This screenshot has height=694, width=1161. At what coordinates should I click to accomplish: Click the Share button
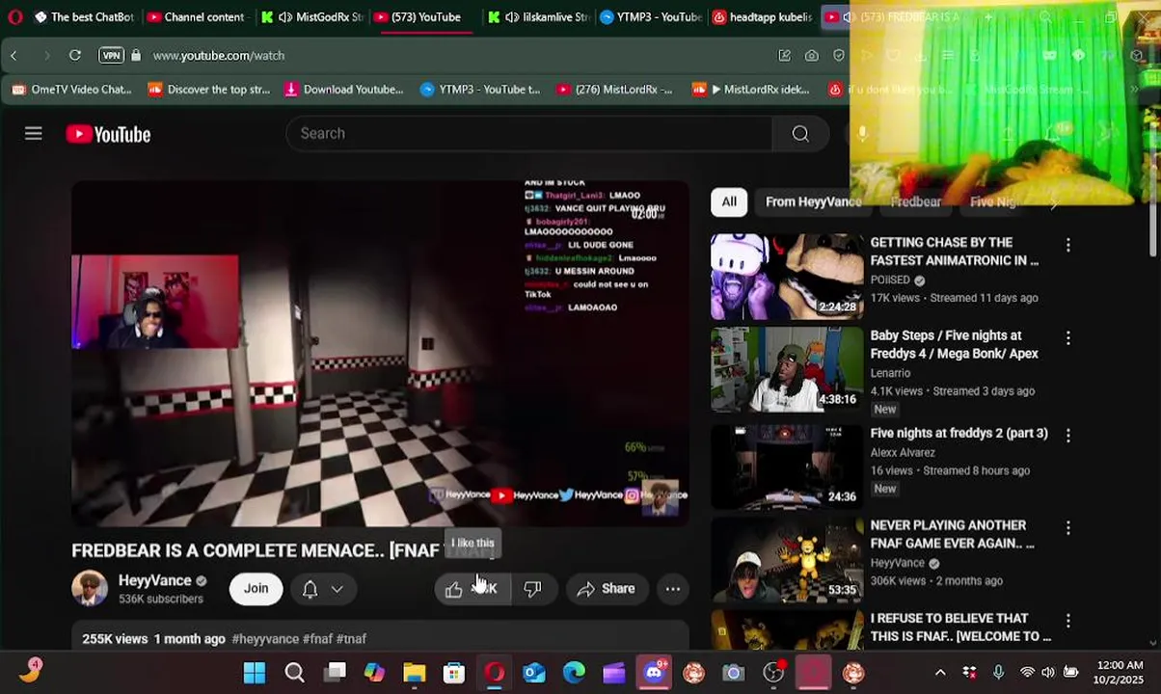coord(607,589)
